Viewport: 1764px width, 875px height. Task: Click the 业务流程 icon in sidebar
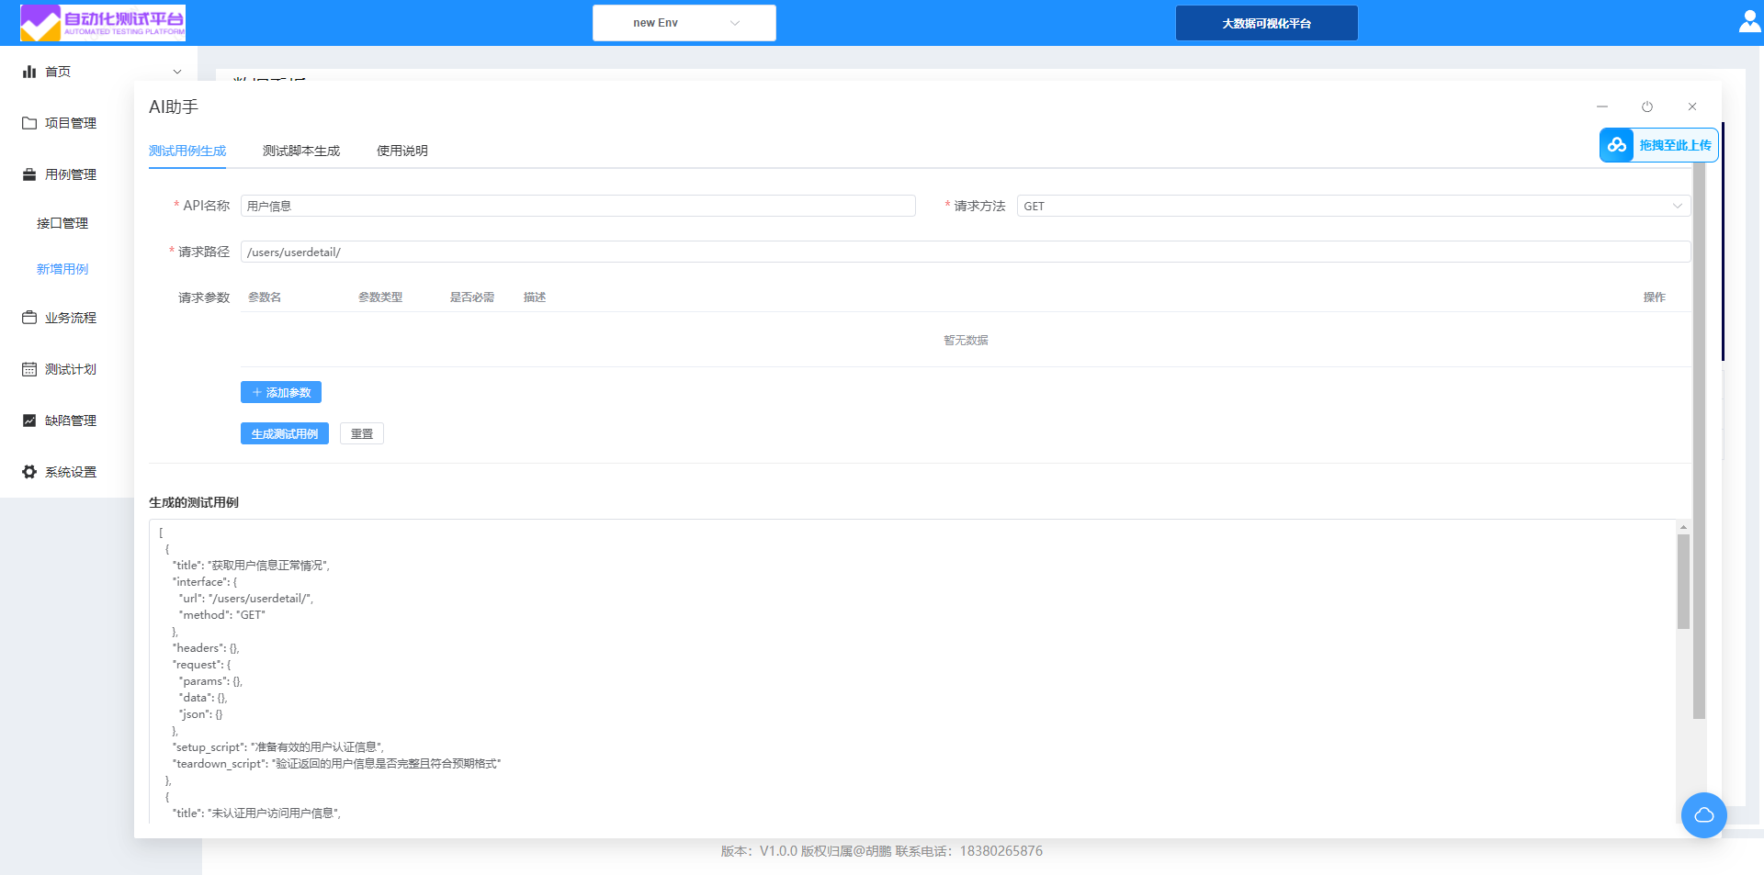29,318
